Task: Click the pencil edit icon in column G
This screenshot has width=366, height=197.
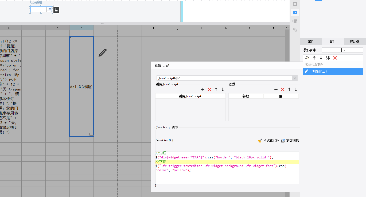Action: 103,53
